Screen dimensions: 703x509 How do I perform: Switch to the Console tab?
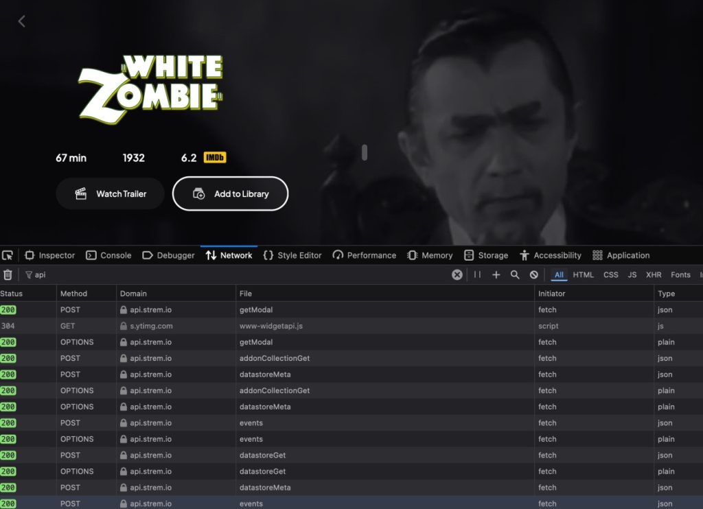(108, 255)
